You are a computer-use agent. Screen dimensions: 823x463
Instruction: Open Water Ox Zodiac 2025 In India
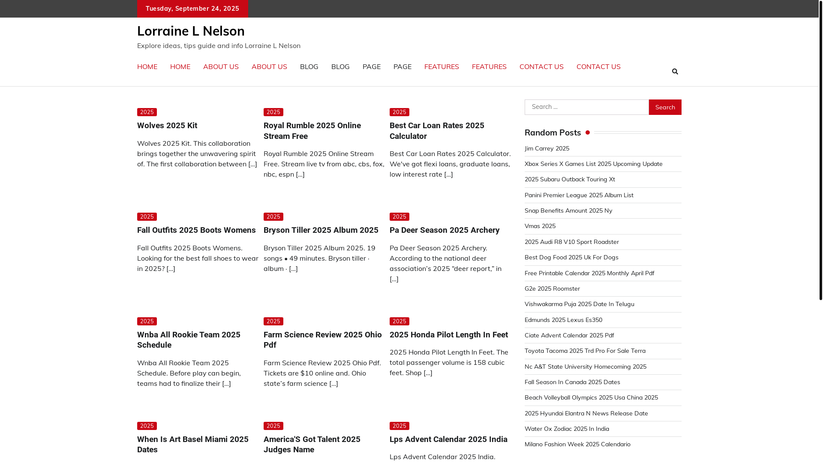tap(567, 429)
